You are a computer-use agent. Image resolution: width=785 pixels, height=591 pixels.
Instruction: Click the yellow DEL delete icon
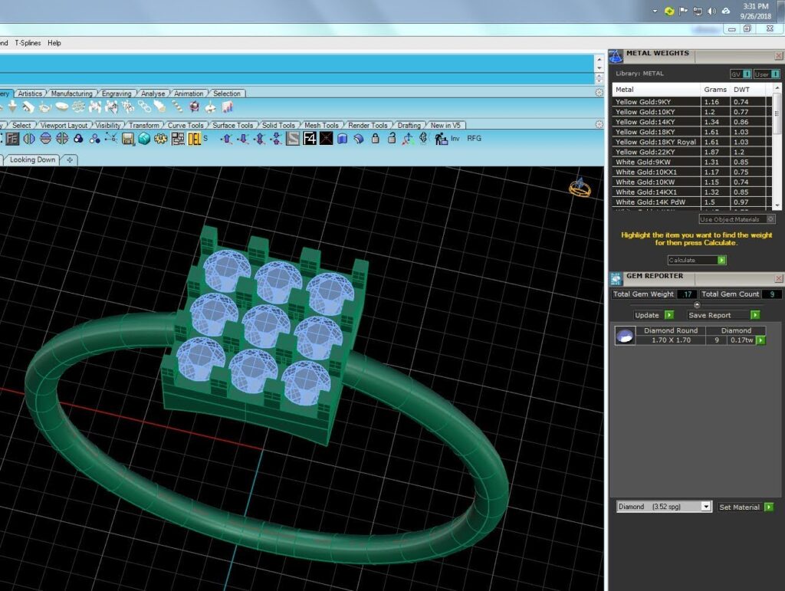(194, 139)
